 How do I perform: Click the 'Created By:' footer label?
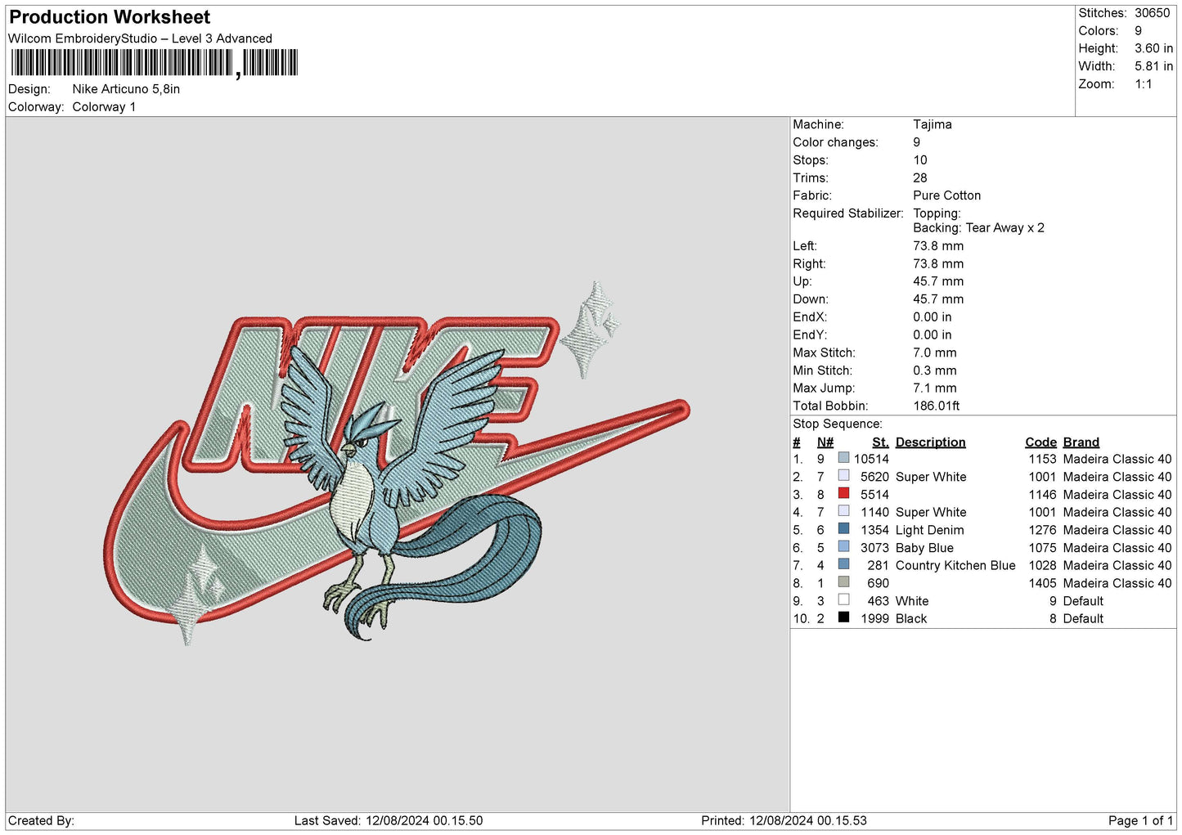[41, 820]
